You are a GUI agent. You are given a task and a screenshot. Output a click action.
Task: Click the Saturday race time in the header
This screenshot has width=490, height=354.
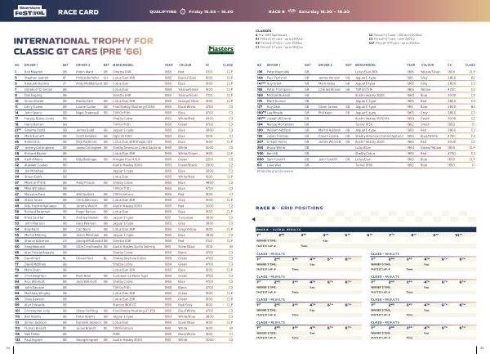[x=324, y=11]
